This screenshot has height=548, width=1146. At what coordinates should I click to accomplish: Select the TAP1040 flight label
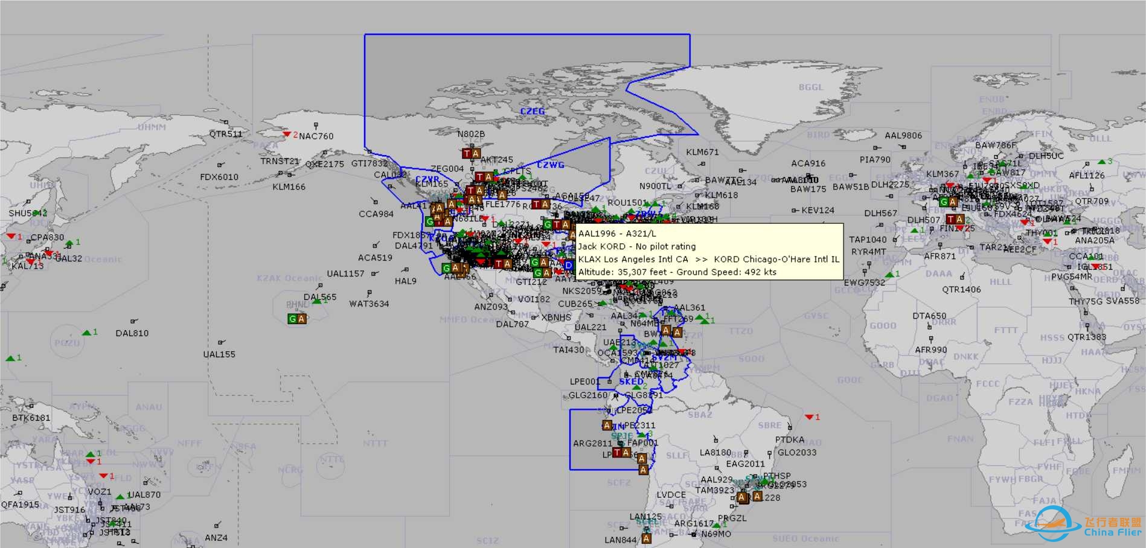coord(868,240)
